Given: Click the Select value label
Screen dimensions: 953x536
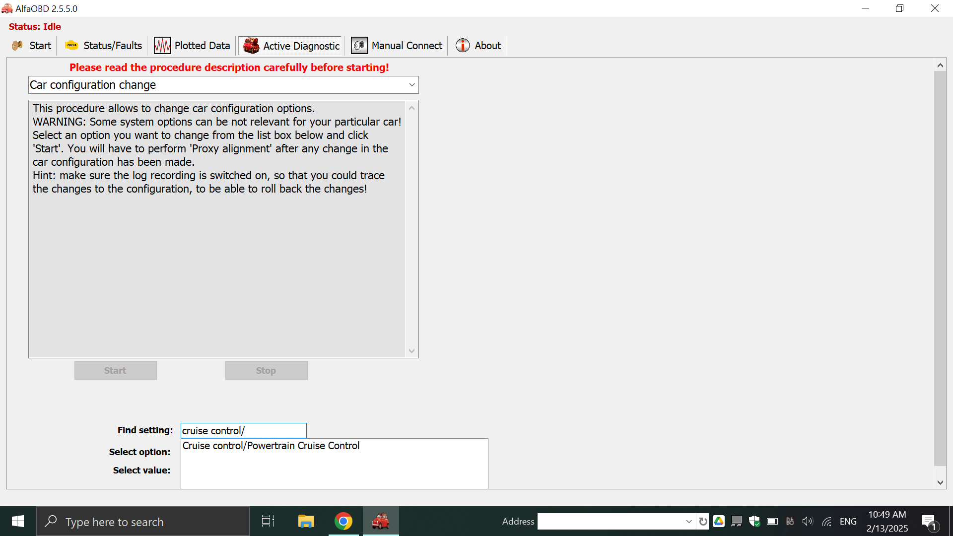Looking at the screenshot, I should pos(141,470).
